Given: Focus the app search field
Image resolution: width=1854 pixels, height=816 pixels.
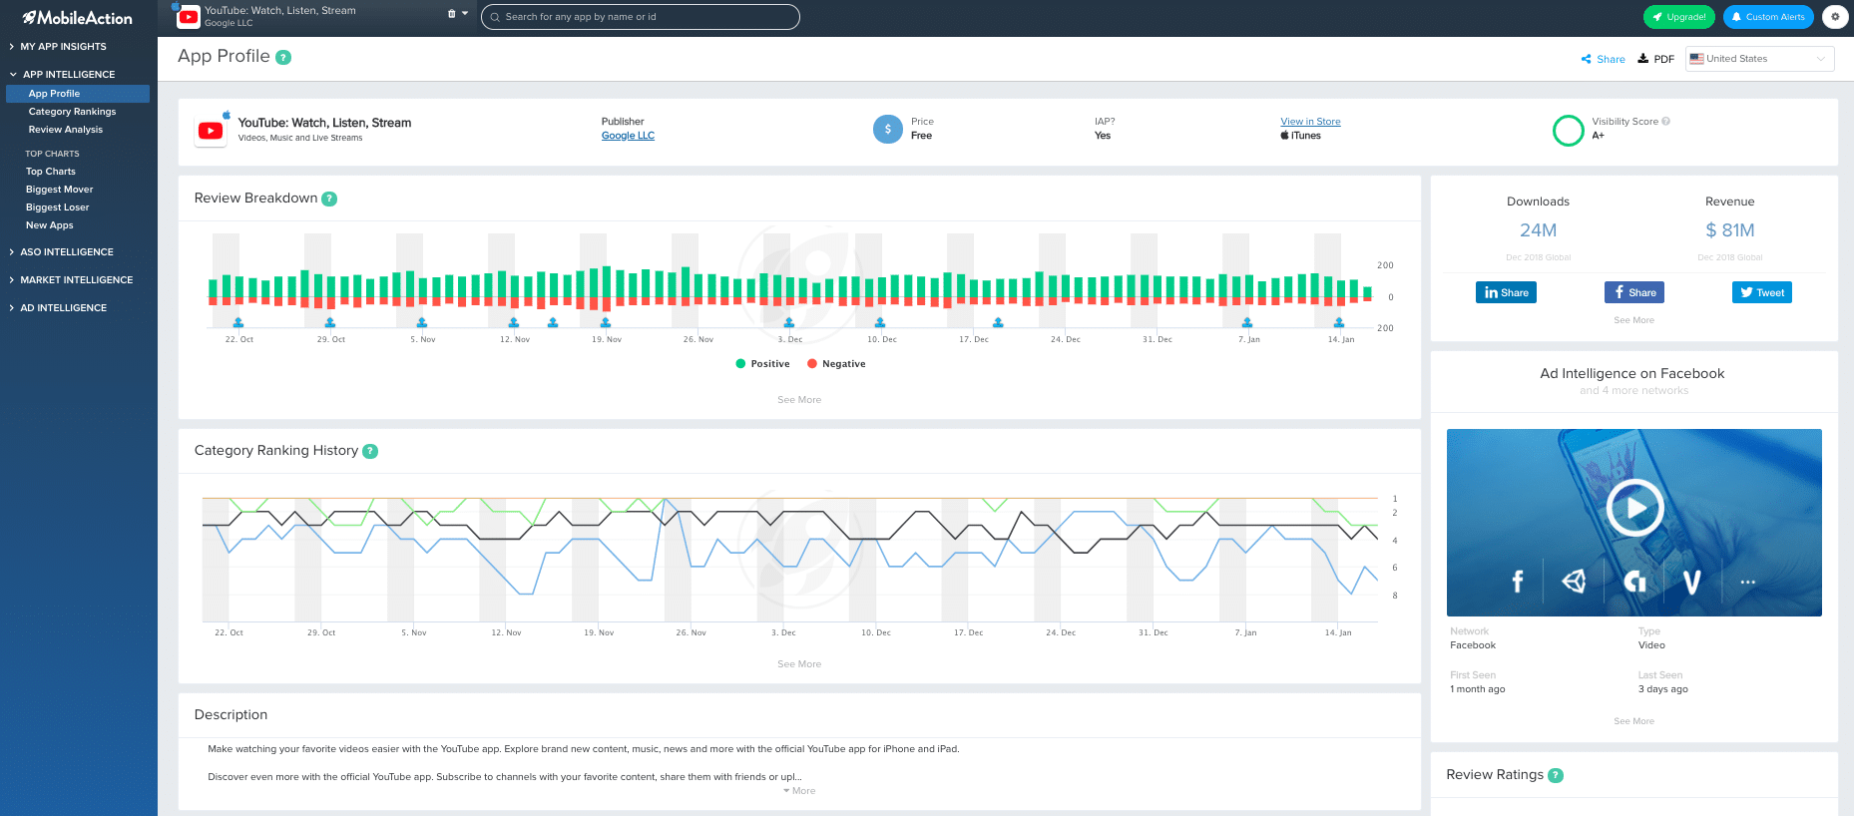Looking at the screenshot, I should pos(641,17).
